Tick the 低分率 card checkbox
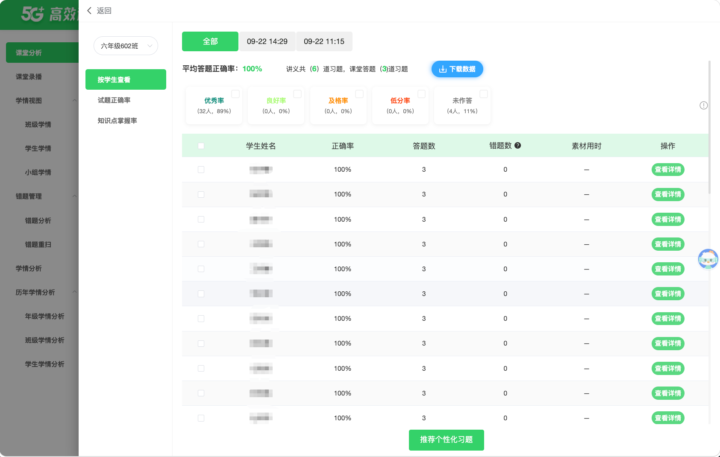The image size is (720, 457). (x=421, y=94)
